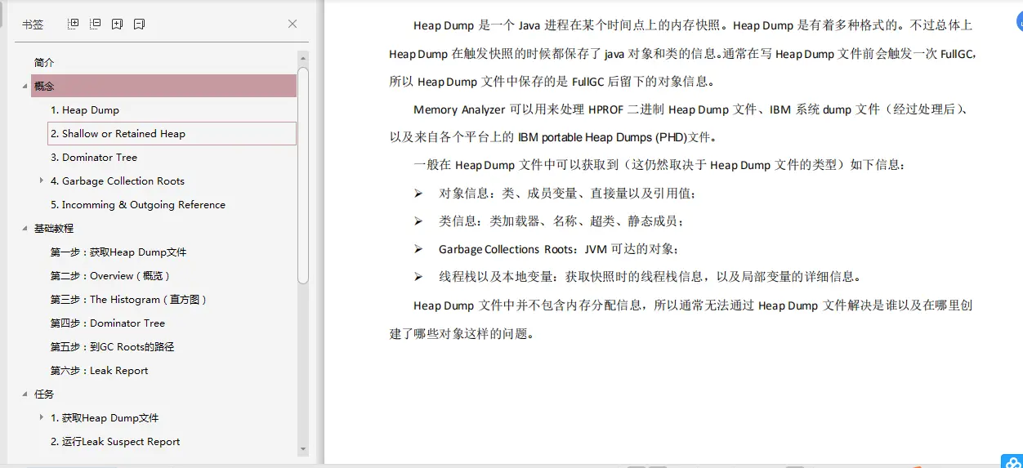The width and height of the screenshot is (1023, 468).
Task: Expand 4. Garbage Collection Roots bookmark
Action: point(42,181)
